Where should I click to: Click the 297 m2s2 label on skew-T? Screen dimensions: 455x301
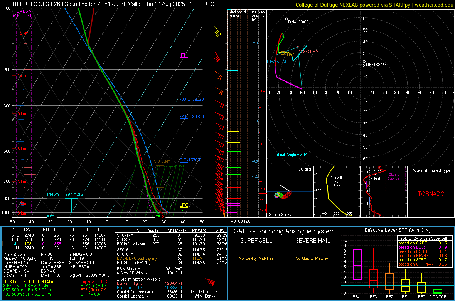pos(74,194)
